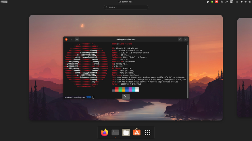Viewport: 252px width, 141px height.
Task: Click the 'OS: Ubuntu 21.04 x86_64' line
Action: [124, 48]
